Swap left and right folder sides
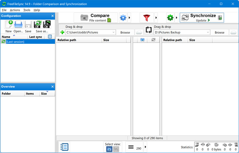 148,30
